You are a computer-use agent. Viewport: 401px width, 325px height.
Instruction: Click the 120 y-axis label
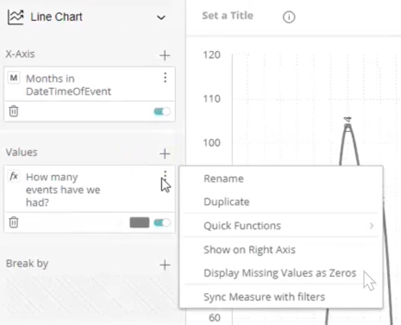[x=212, y=55]
